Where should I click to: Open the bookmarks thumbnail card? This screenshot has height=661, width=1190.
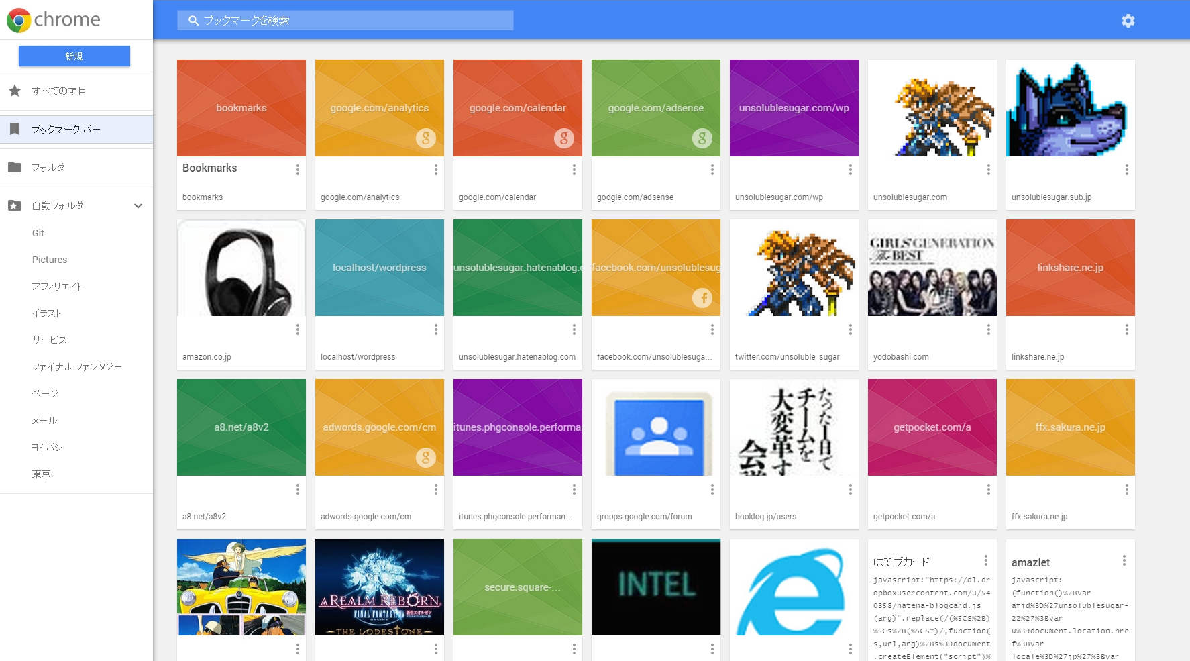pos(241,108)
